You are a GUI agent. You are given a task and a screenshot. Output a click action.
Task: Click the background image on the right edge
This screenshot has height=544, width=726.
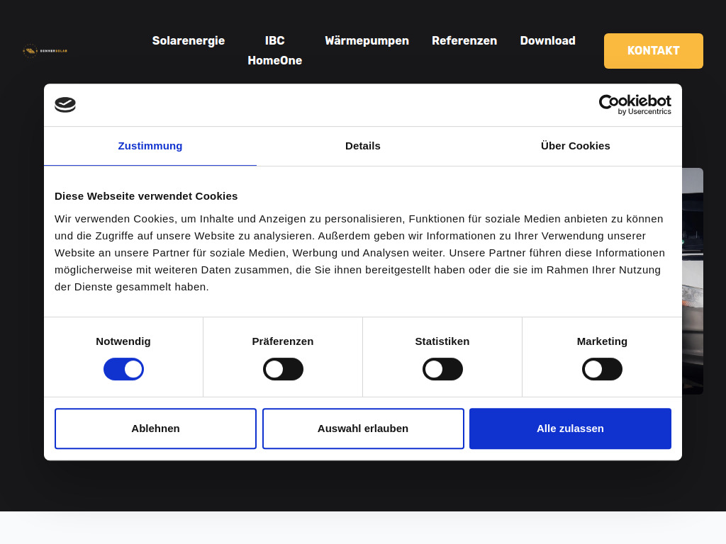coord(693,283)
